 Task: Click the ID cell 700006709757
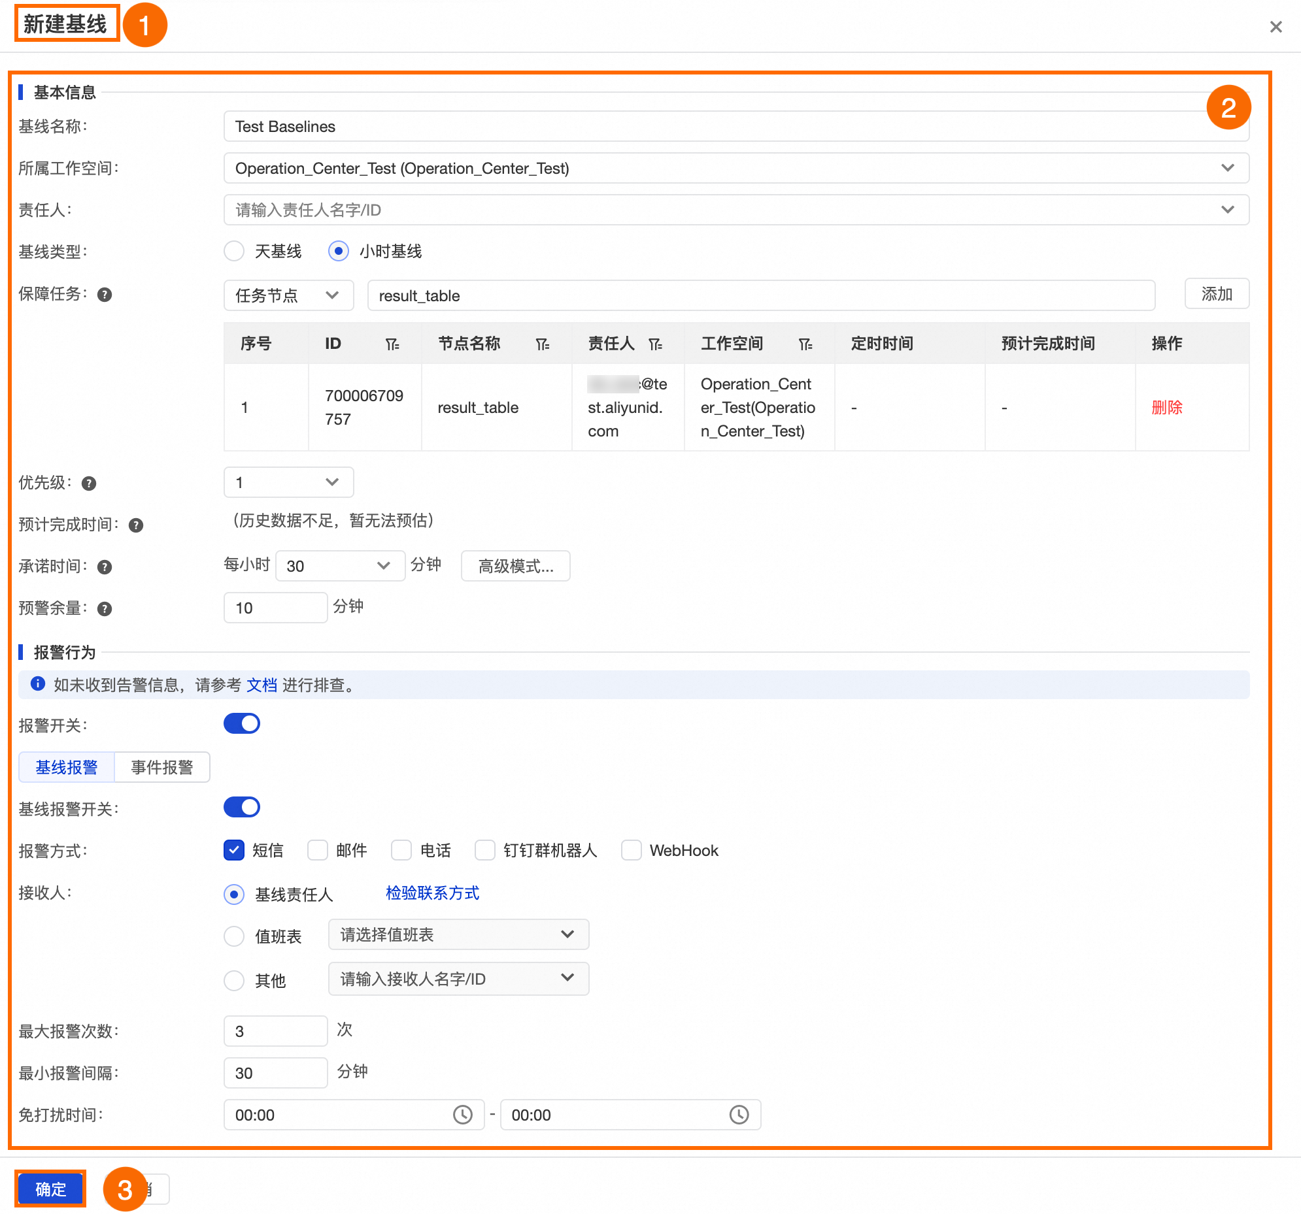point(365,408)
